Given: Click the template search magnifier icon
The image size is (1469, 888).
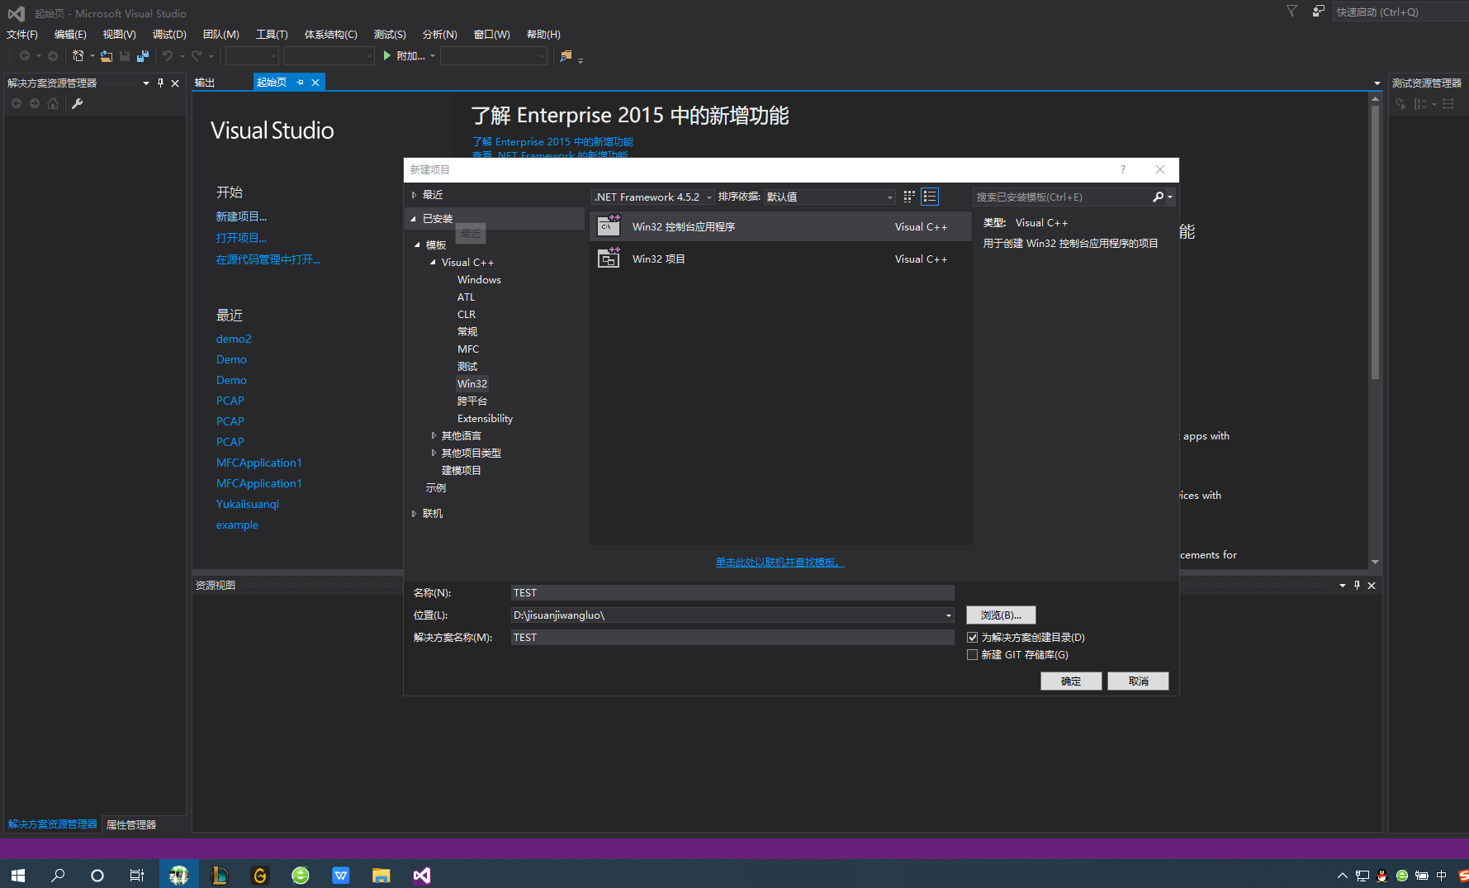Looking at the screenshot, I should [x=1158, y=197].
